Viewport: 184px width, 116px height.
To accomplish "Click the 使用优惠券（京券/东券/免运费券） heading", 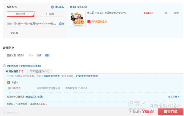I will click(24, 66).
